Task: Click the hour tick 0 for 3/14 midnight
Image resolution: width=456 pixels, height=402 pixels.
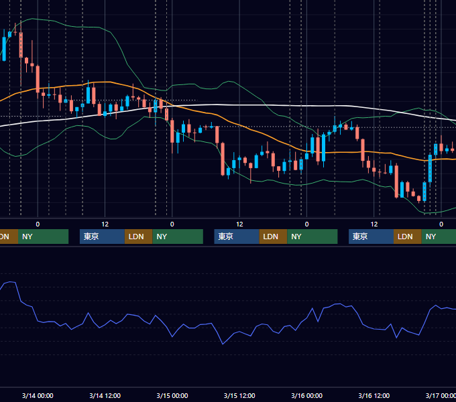Action: tap(38, 224)
